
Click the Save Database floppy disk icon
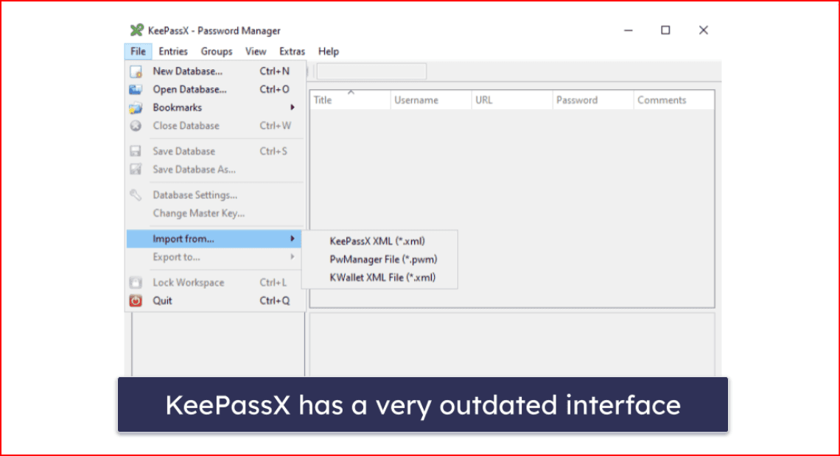pos(136,152)
